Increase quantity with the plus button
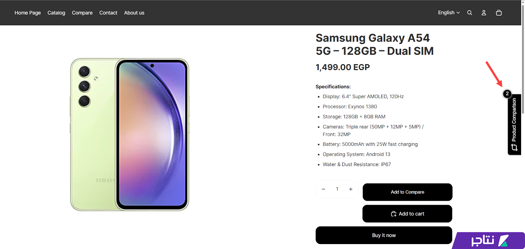The width and height of the screenshot is (525, 249). point(351,189)
